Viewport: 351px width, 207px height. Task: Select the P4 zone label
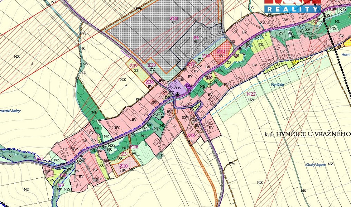click(x=196, y=38)
